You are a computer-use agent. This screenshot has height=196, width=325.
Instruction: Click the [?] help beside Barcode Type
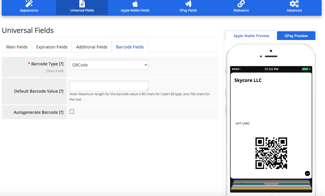[61, 64]
